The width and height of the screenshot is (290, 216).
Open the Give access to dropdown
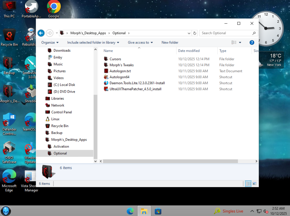tap(140, 42)
